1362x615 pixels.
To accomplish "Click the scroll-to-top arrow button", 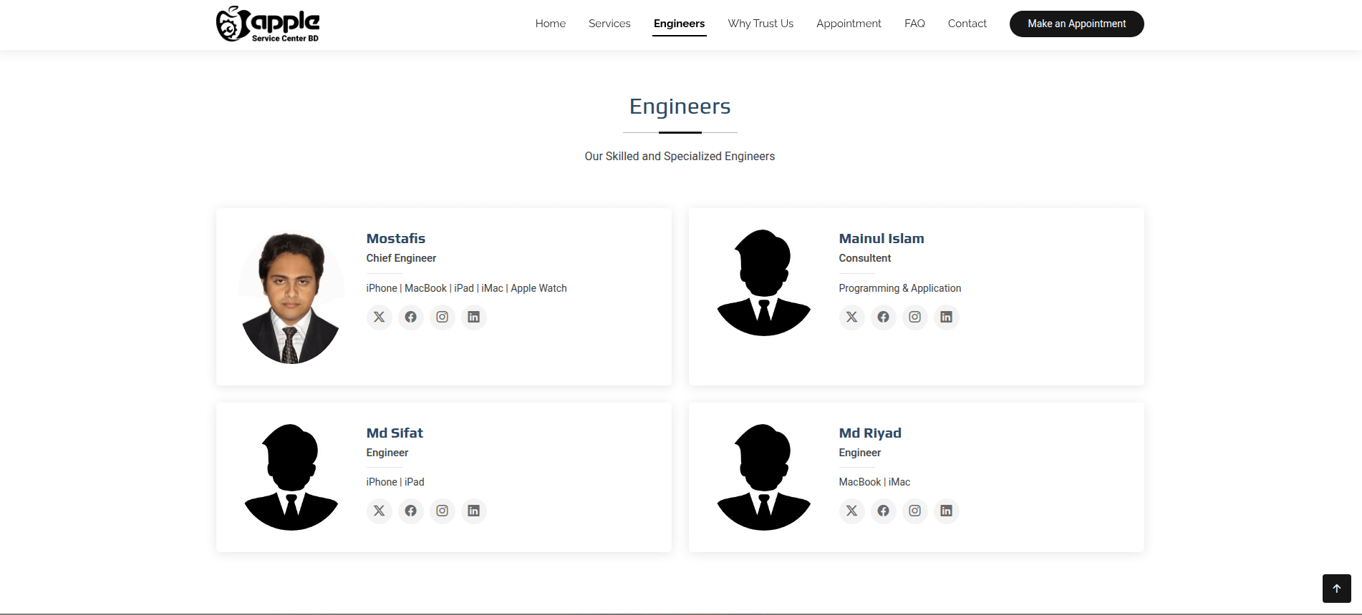I will 1336,589.
